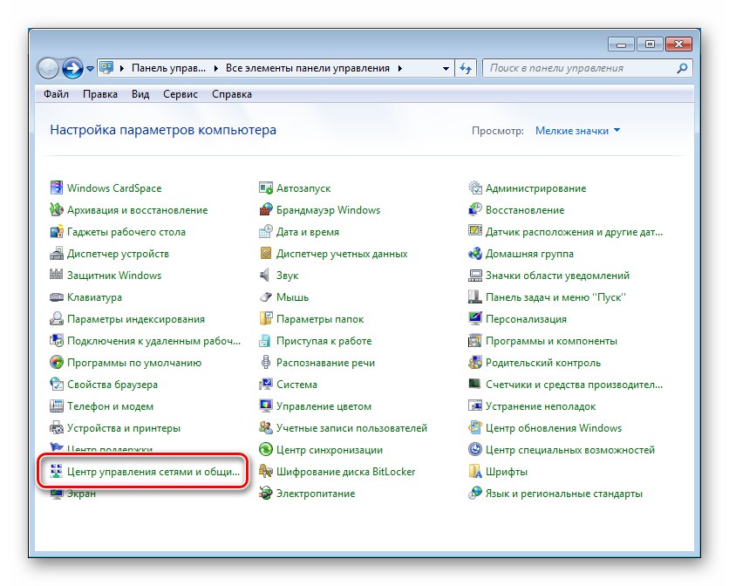Screen dimensions: 729x586
Task: Open the Вид menu
Action: pos(140,94)
